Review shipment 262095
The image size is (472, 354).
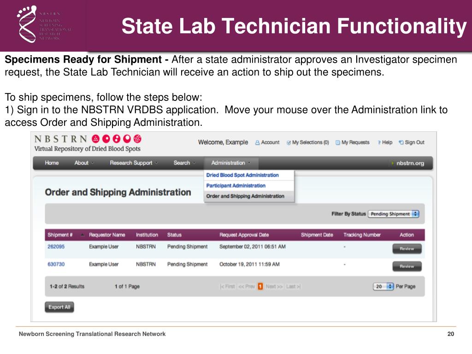coord(407,248)
